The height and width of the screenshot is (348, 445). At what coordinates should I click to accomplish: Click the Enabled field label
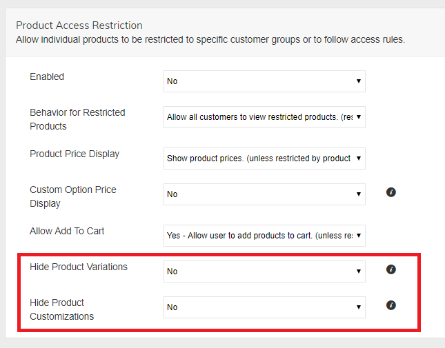pyautogui.click(x=47, y=76)
